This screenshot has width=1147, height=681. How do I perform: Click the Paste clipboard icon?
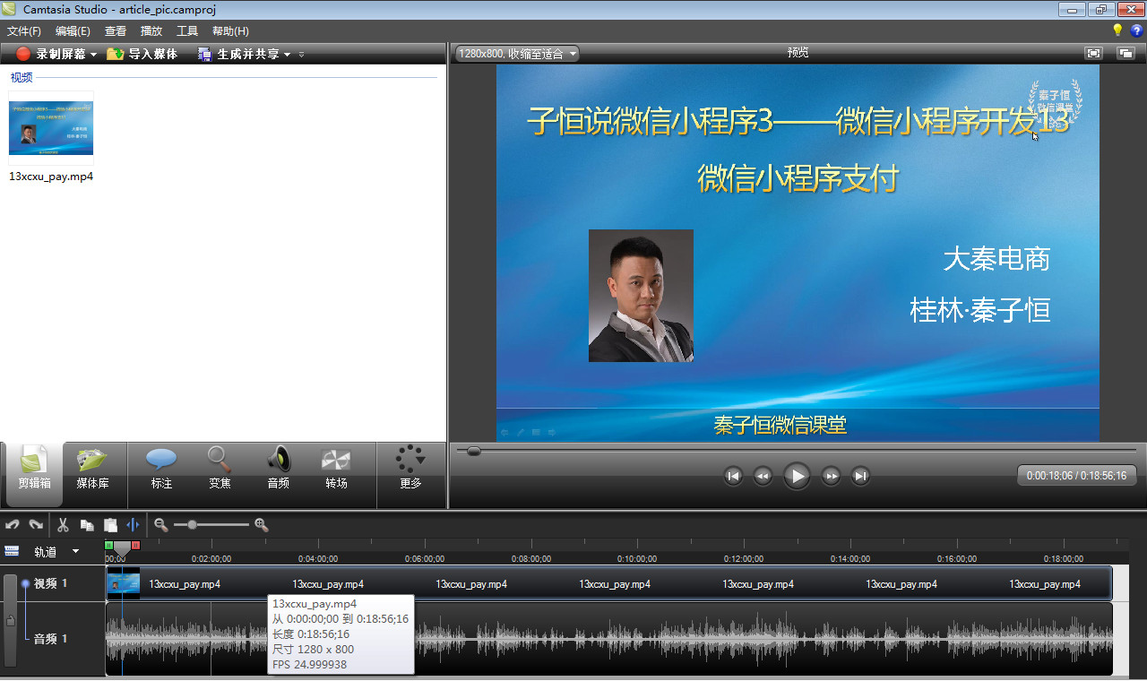click(x=110, y=525)
